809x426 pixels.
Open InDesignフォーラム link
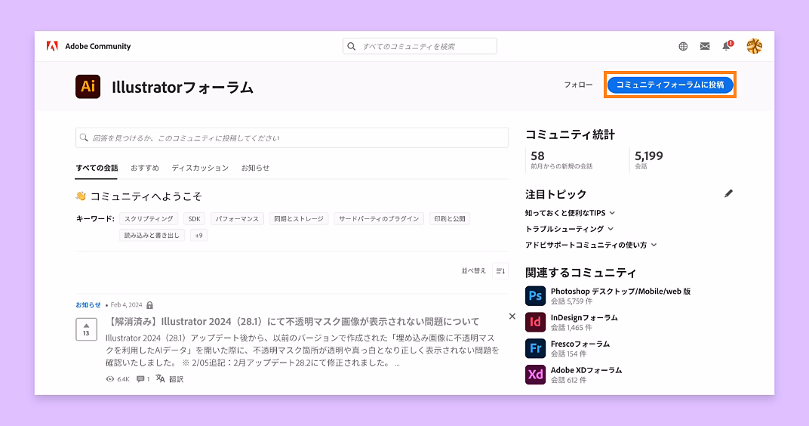click(x=584, y=317)
